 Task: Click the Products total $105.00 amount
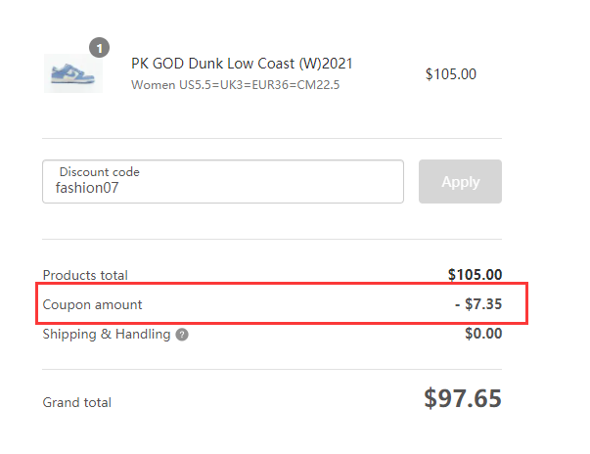point(475,275)
